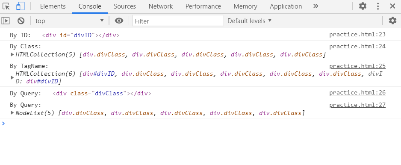The width and height of the screenshot is (401, 165).
Task: Open source link practice.html:25
Action: [357, 66]
